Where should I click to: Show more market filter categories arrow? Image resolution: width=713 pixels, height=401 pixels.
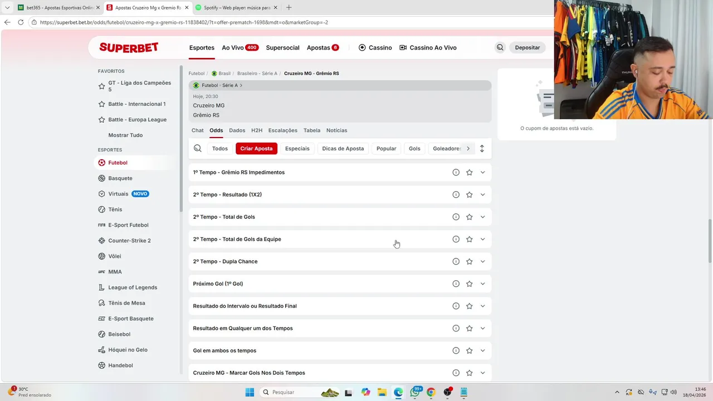click(468, 148)
